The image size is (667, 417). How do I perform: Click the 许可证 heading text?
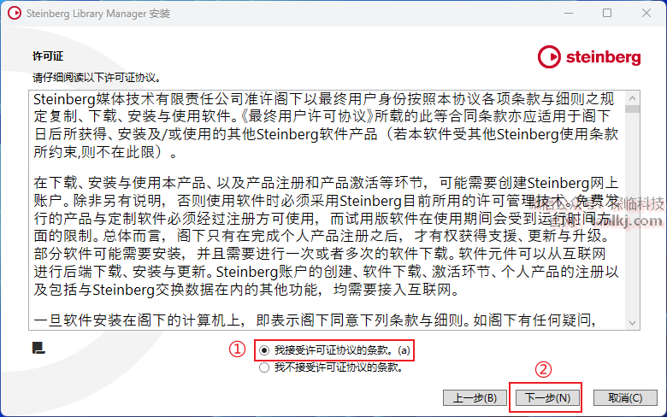click(x=48, y=56)
